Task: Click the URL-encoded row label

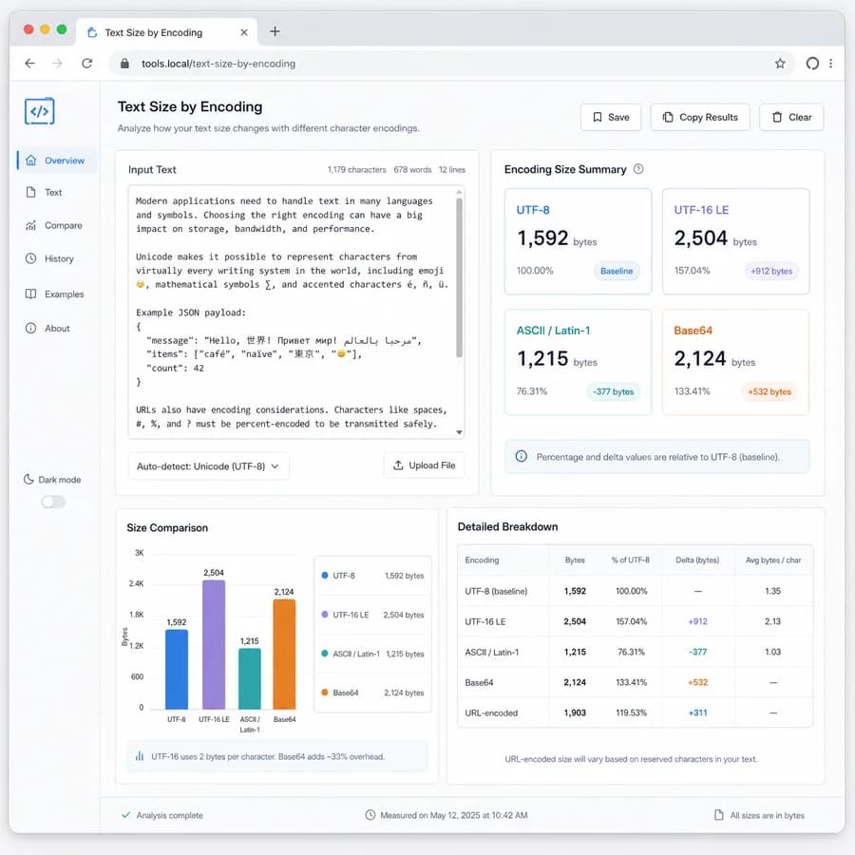Action: (491, 712)
